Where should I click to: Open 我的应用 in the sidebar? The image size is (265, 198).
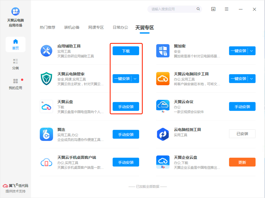[x=15, y=84]
